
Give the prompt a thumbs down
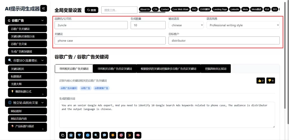[x=271, y=81]
